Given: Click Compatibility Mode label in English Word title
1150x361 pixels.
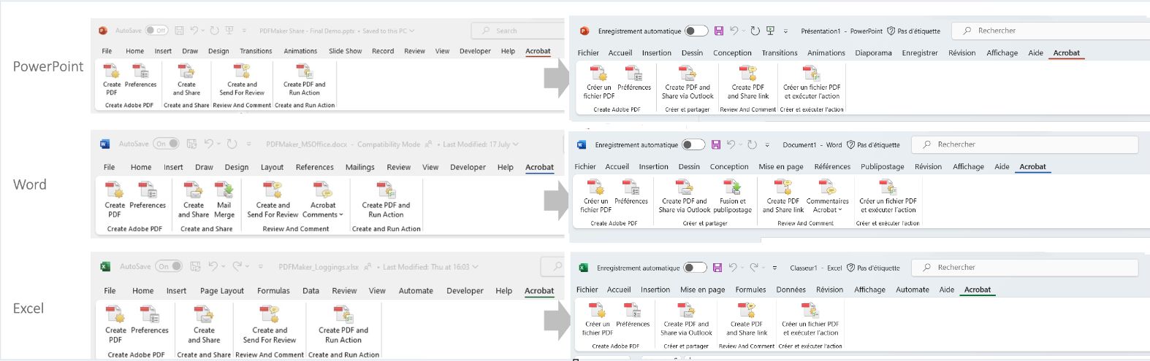Looking at the screenshot, I should pyautogui.click(x=389, y=144).
